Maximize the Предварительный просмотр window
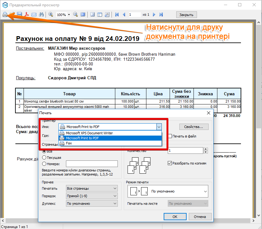The height and width of the screenshot is (229, 262). click(x=240, y=5)
